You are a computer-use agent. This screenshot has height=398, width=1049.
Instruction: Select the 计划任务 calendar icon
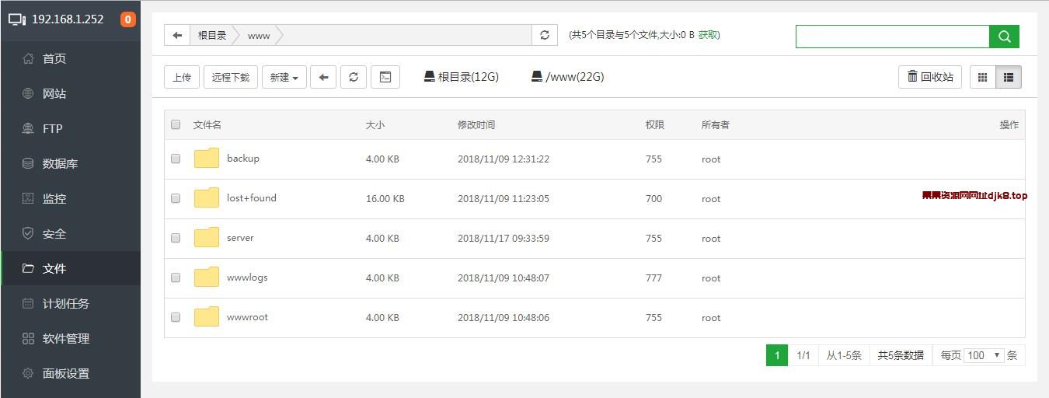(29, 303)
